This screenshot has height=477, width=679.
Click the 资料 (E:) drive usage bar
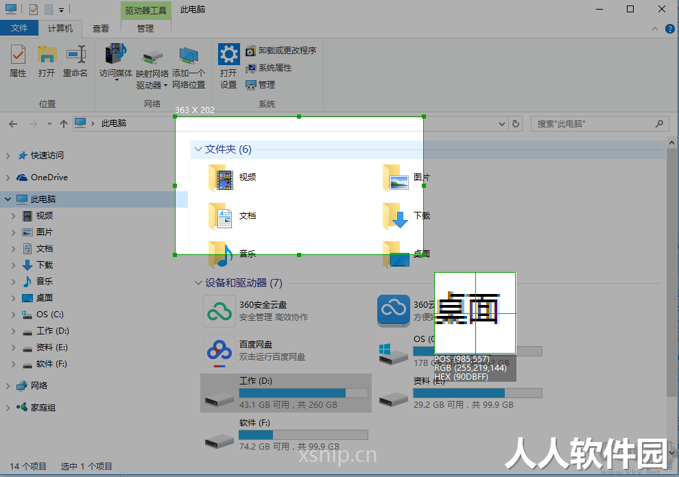pyautogui.click(x=477, y=393)
